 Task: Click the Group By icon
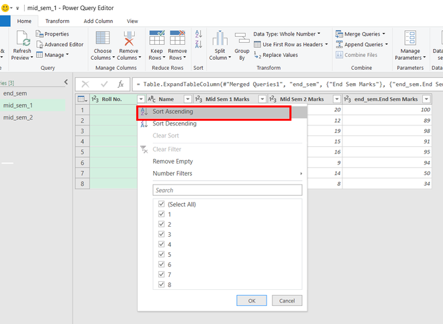pyautogui.click(x=242, y=38)
